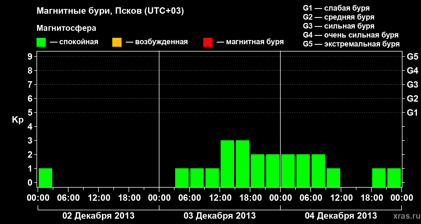421x224 pixels.
Task: Click the G2 label on right axis
Action: tap(412, 99)
